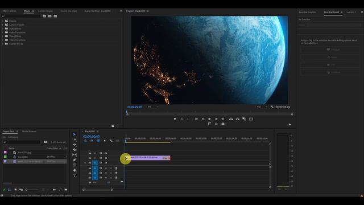Click Mark Out button in Program monitor
This screenshot has height=205, width=364.
[188, 119]
